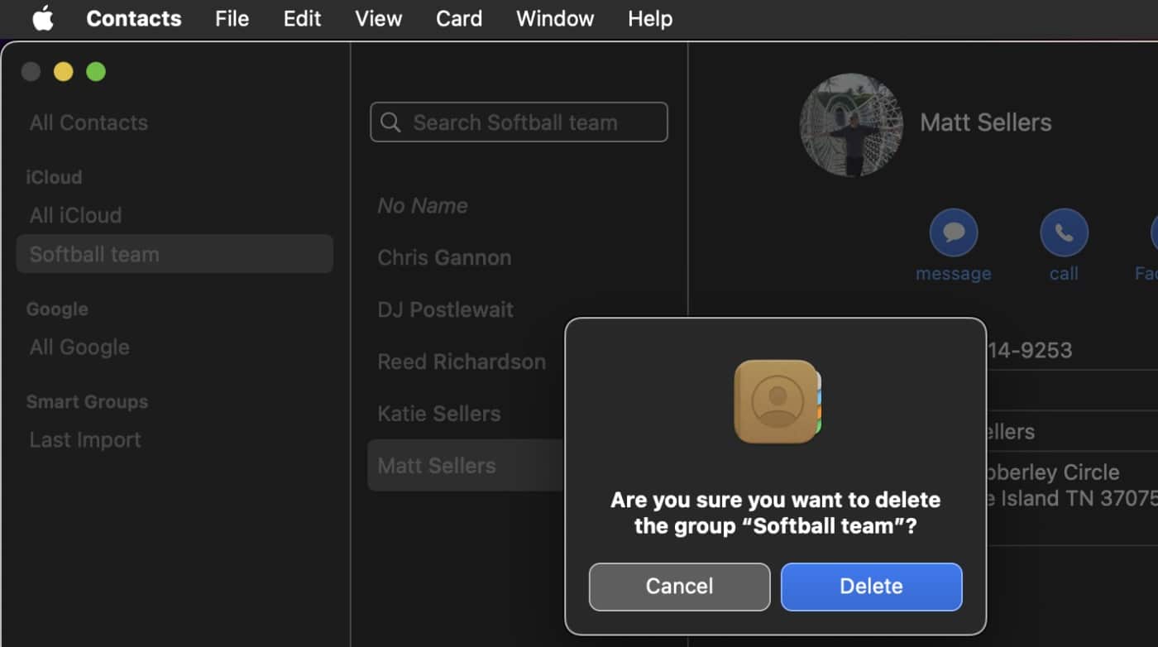Click the magnifying glass search icon
The height and width of the screenshot is (647, 1158).
pos(391,122)
